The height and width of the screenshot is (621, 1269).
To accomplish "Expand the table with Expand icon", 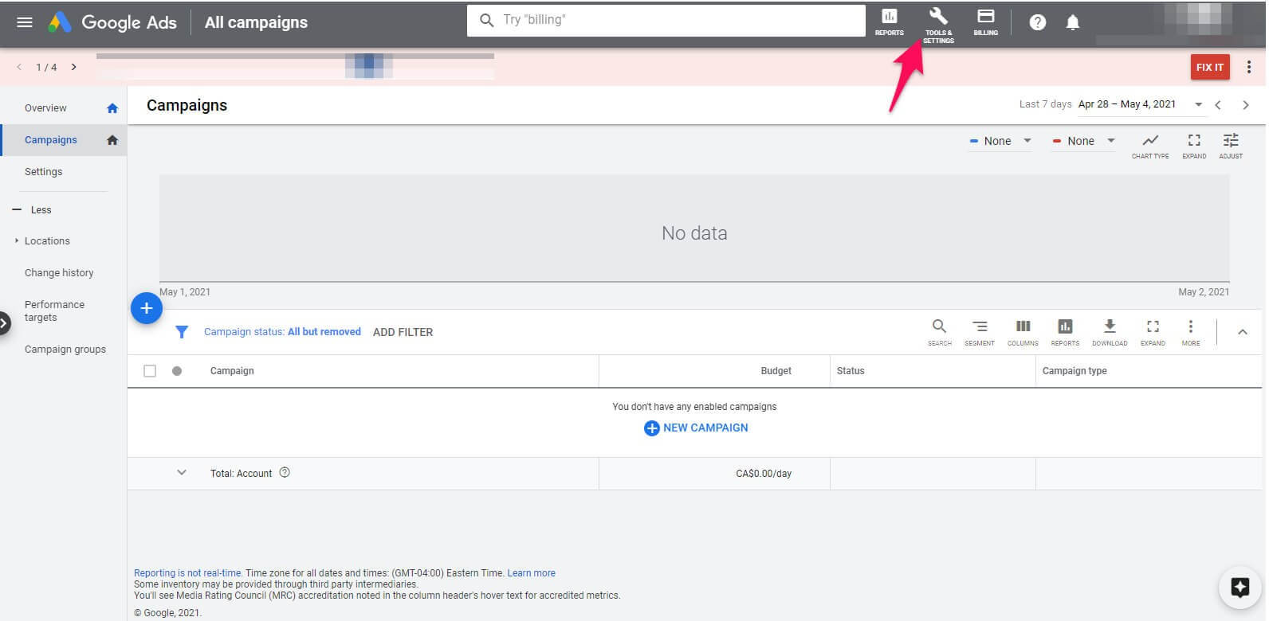I will (1153, 332).
